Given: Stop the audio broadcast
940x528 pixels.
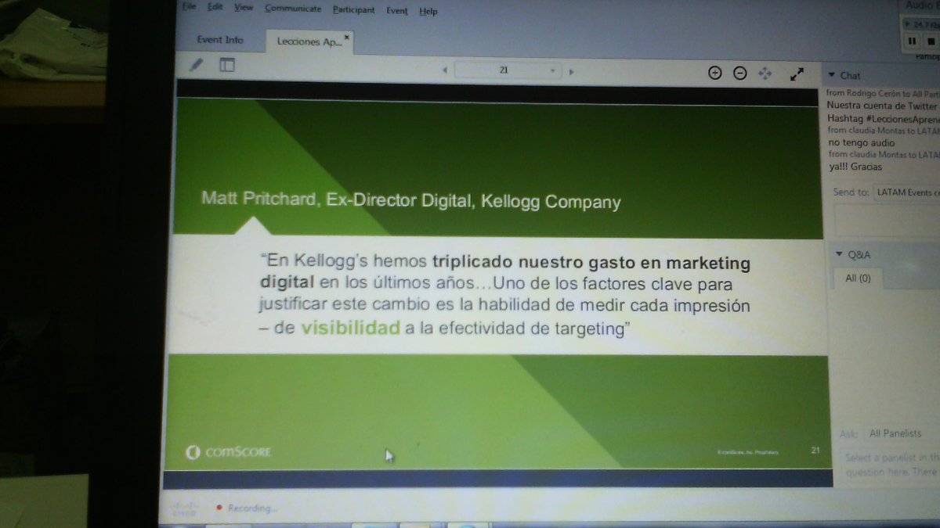Looking at the screenshot, I should point(931,41).
